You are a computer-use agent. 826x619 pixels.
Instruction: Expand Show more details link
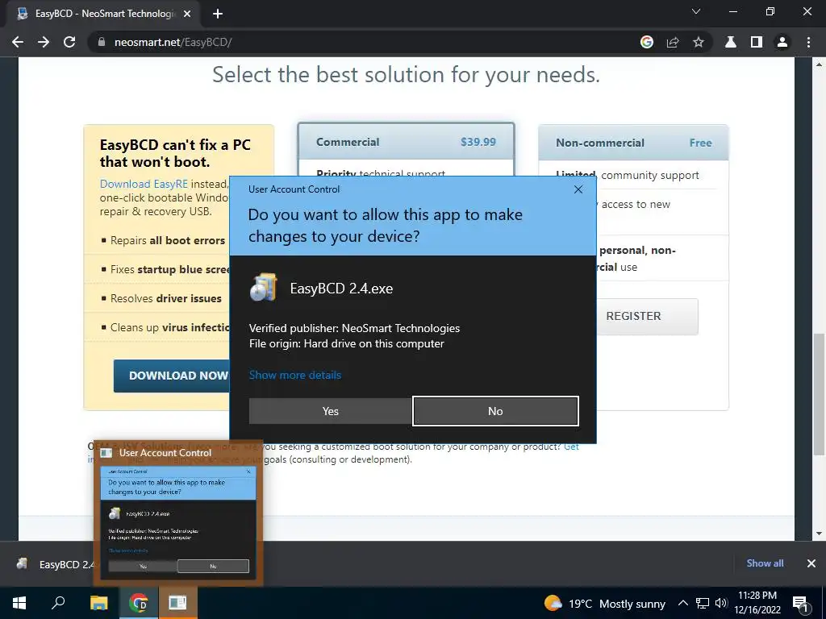295,376
